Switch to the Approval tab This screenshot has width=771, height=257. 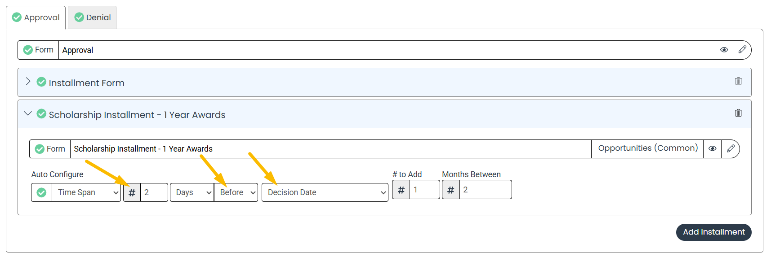[36, 17]
